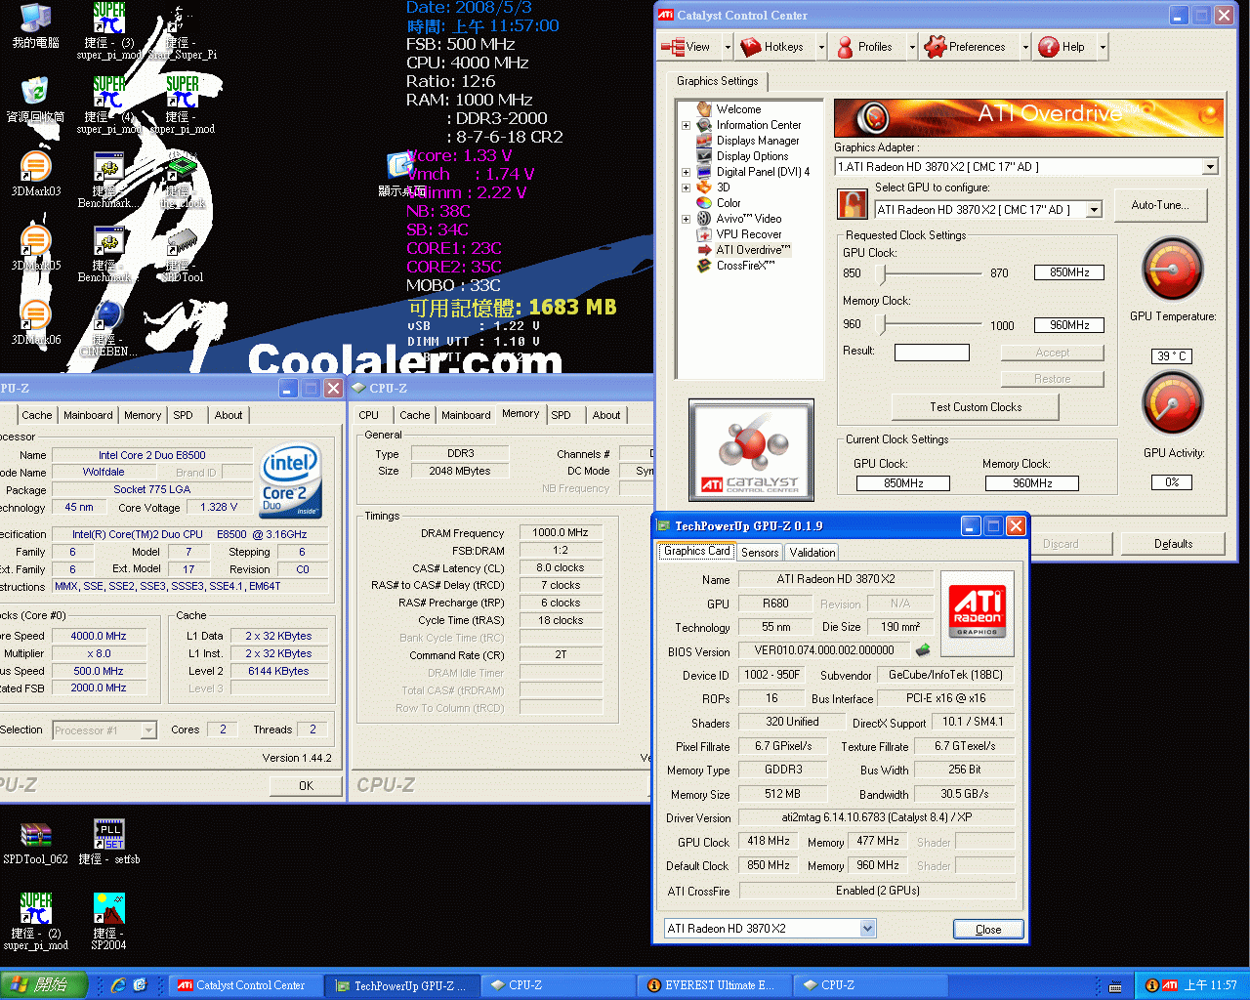The height and width of the screenshot is (1000, 1250).
Task: Click the Internet Explorer quick launch icon
Action: (x=118, y=985)
